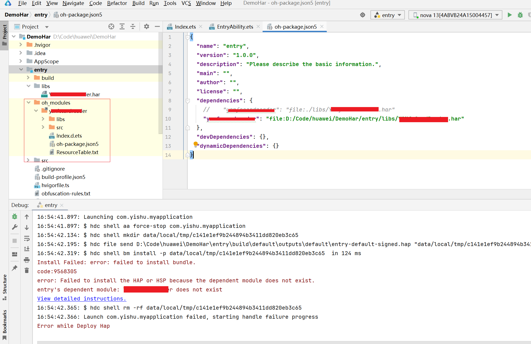Rerun debug session with bug icon

click(x=15, y=217)
